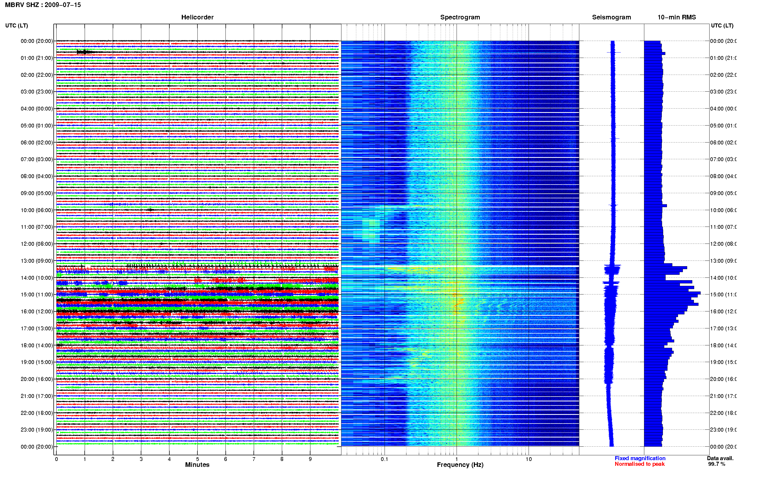Click left time label 06:00 (02:00)

pyautogui.click(x=37, y=143)
